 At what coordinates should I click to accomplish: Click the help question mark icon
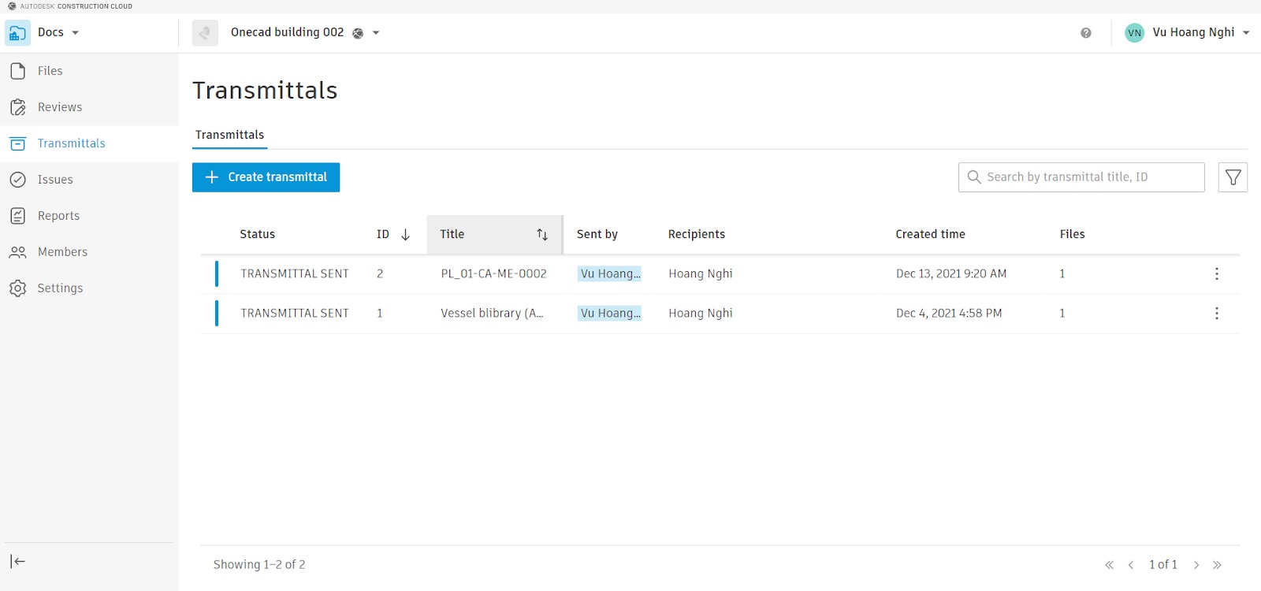point(1086,33)
